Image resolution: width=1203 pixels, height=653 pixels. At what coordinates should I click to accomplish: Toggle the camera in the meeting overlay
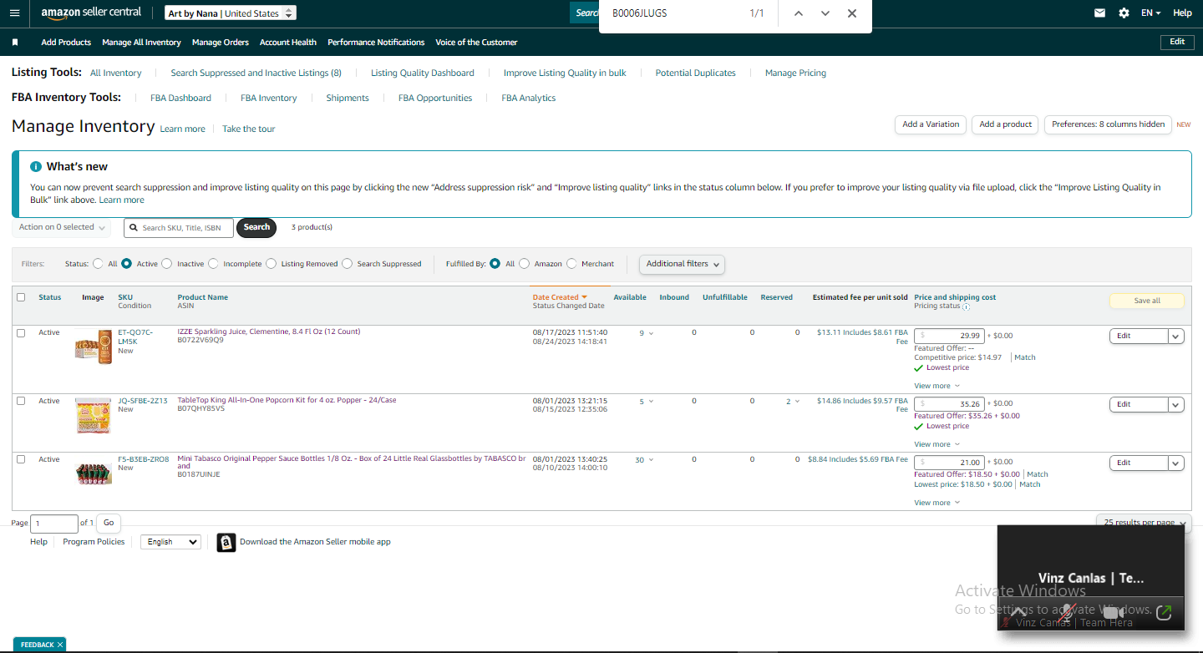(x=1114, y=612)
